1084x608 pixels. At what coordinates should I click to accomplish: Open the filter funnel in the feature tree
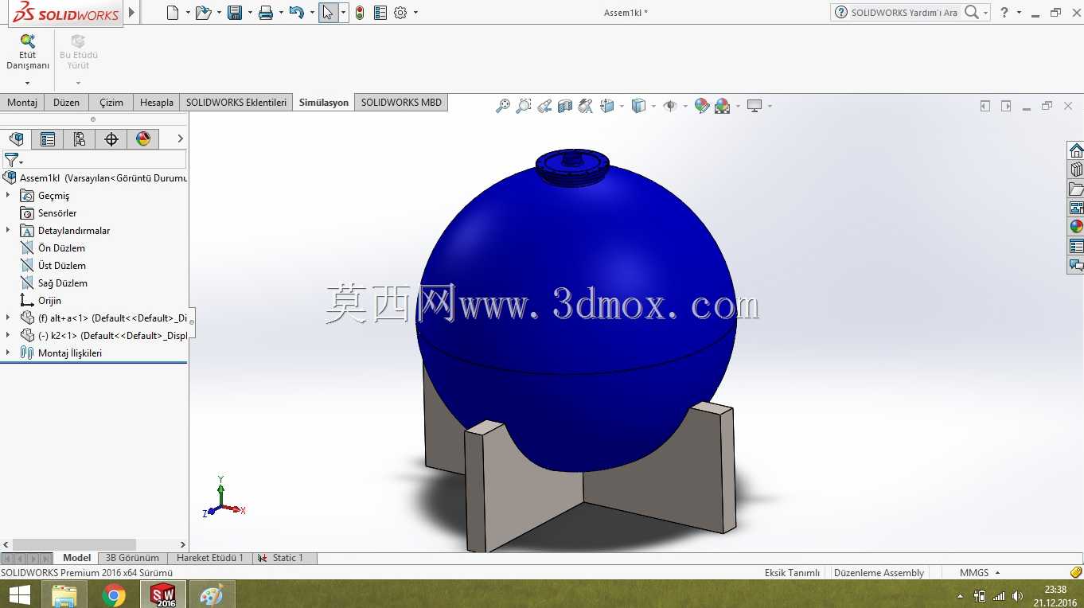[x=10, y=160]
